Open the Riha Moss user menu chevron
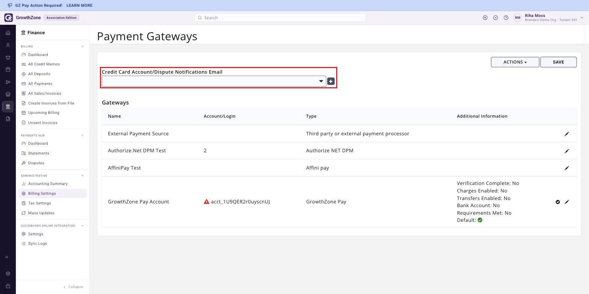 tap(582, 18)
